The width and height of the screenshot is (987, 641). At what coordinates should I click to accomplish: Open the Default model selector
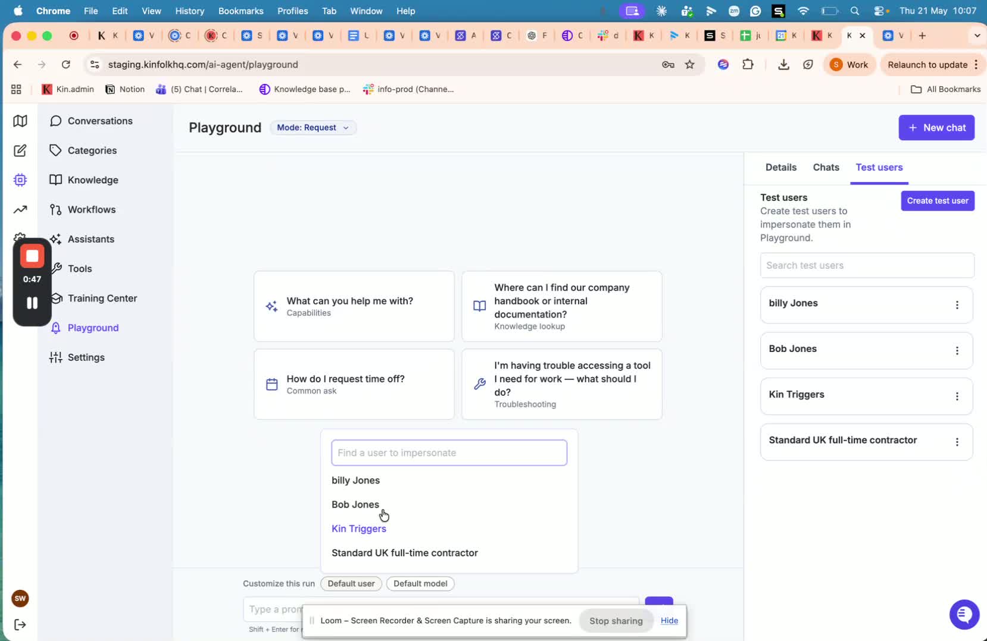[420, 583]
